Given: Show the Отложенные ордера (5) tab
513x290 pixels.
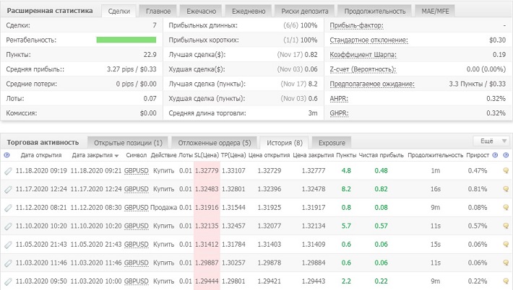Looking at the screenshot, I should (x=215, y=143).
